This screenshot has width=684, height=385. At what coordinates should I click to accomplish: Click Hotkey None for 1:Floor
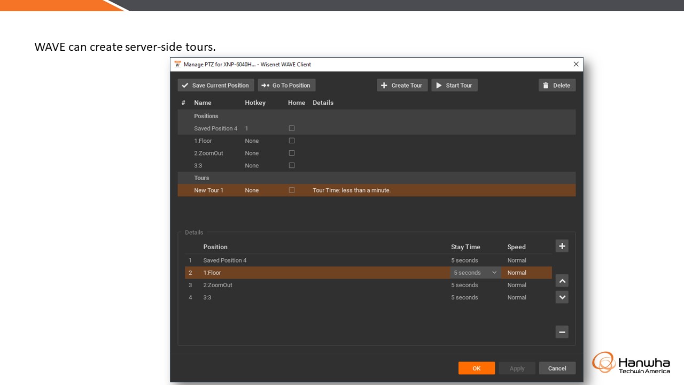(x=252, y=141)
